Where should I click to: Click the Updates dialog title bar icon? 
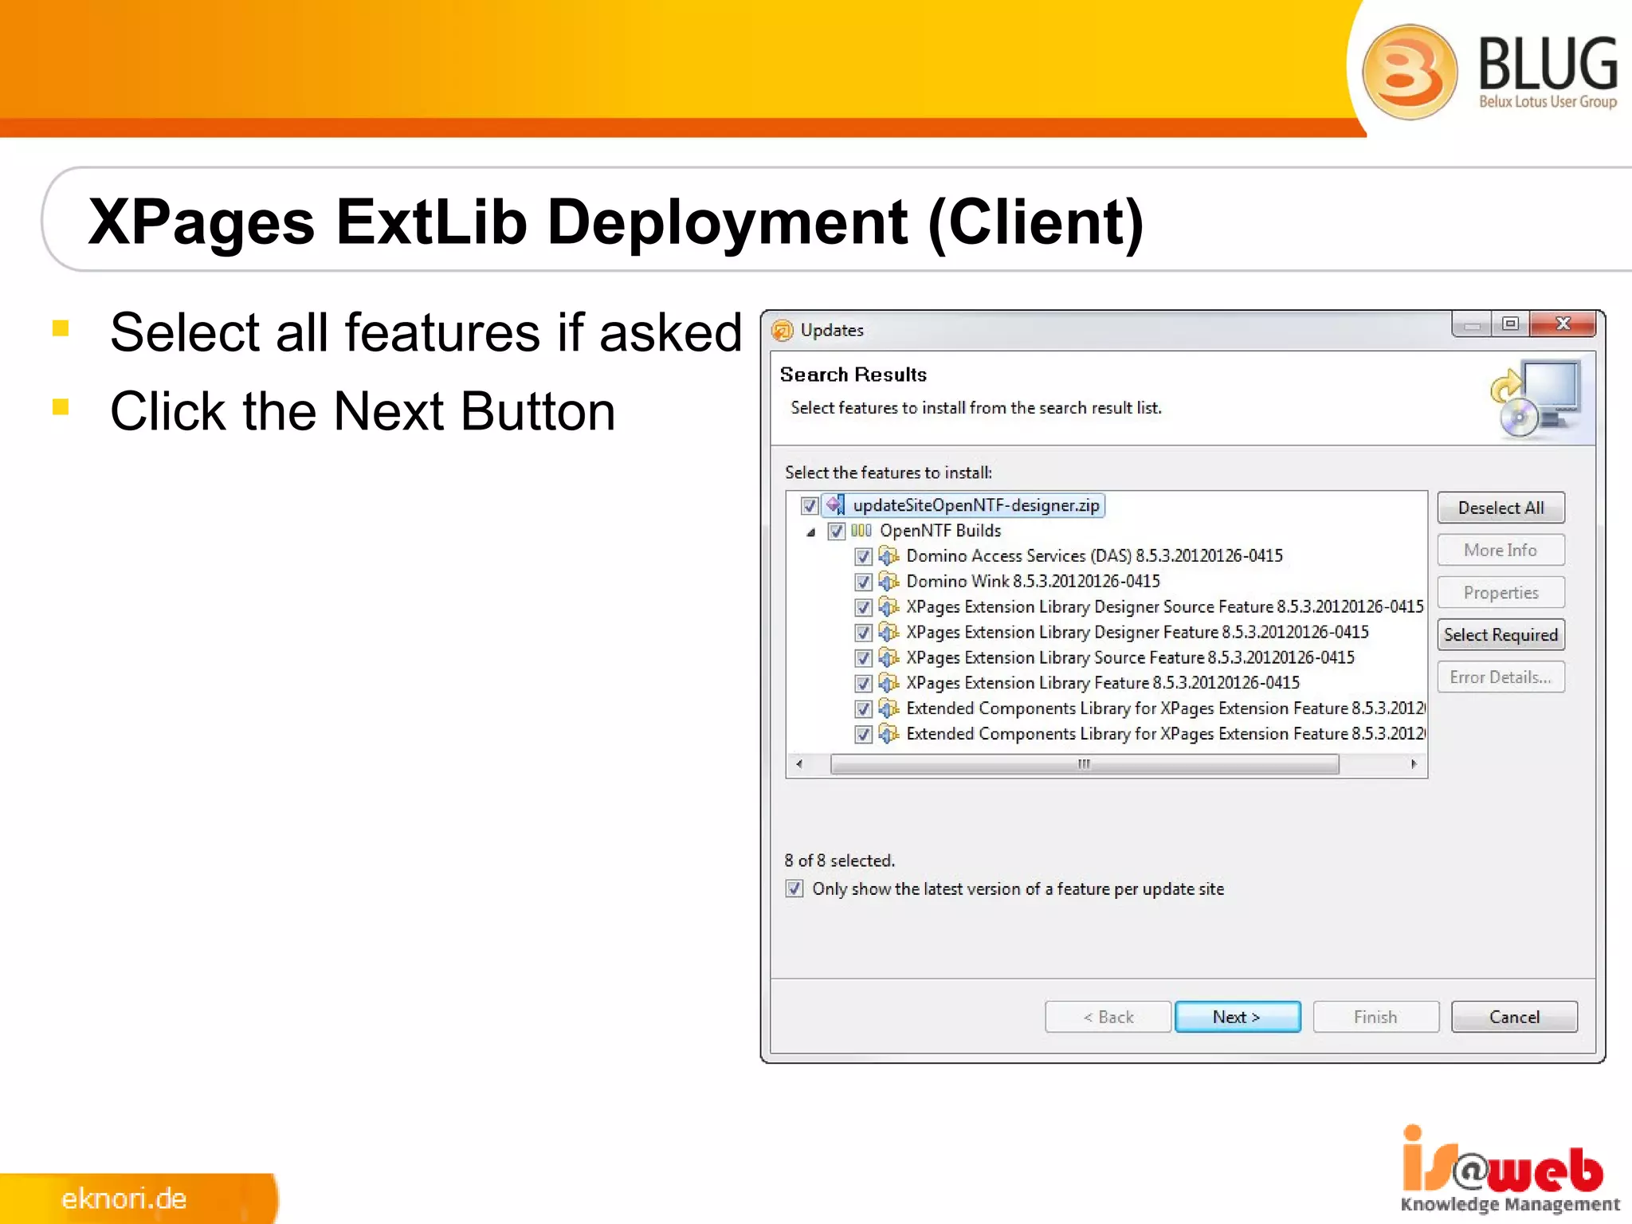point(783,330)
